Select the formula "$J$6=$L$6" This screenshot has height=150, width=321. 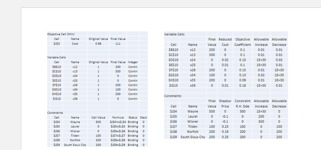[x=118, y=131]
